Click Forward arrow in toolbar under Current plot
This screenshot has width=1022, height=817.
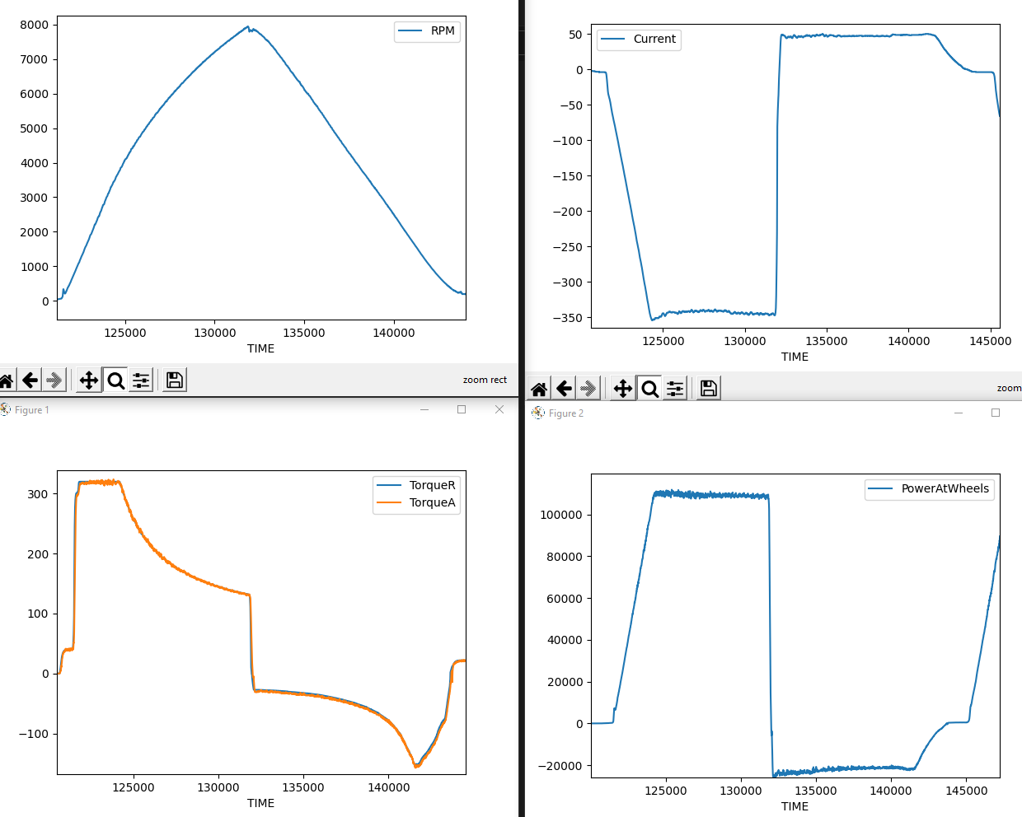click(x=588, y=389)
